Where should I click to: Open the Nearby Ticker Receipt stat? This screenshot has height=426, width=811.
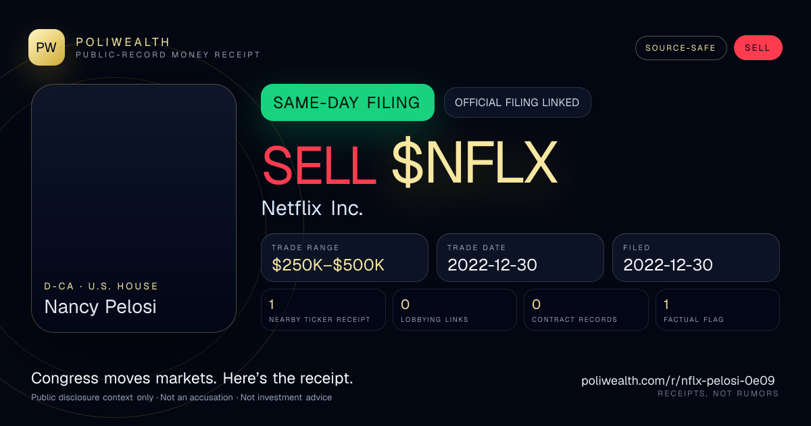[x=323, y=310]
